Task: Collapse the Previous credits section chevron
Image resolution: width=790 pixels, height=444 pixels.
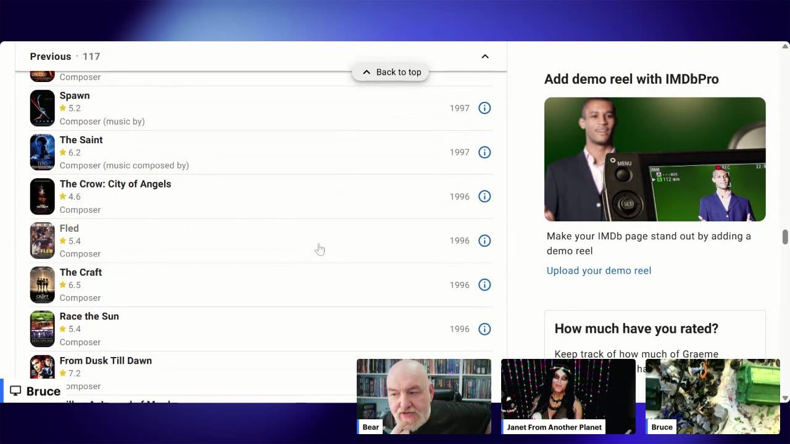Action: coord(485,56)
